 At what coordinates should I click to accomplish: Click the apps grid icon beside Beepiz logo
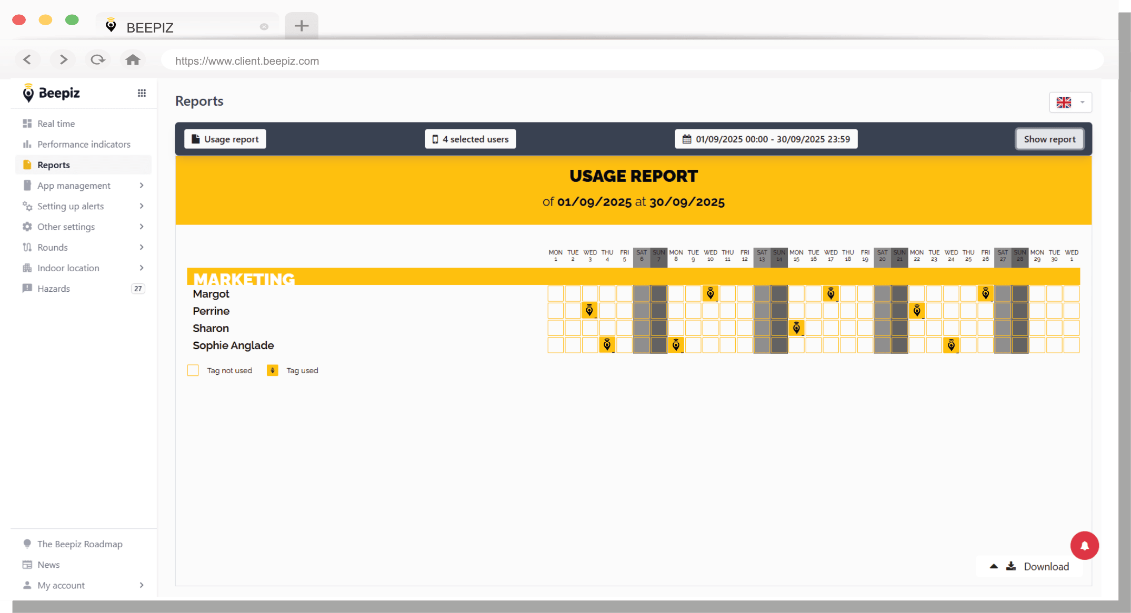pyautogui.click(x=142, y=93)
